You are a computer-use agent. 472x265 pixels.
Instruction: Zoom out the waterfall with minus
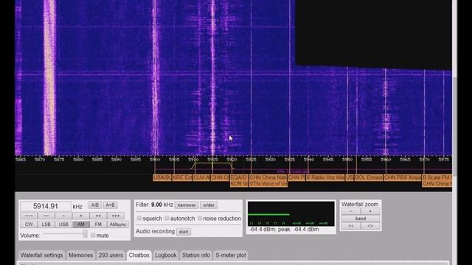pyautogui.click(x=351, y=211)
